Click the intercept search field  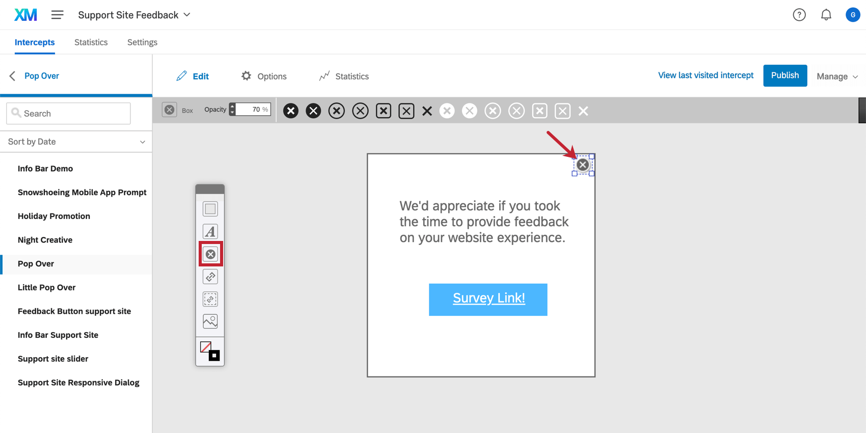pyautogui.click(x=68, y=113)
